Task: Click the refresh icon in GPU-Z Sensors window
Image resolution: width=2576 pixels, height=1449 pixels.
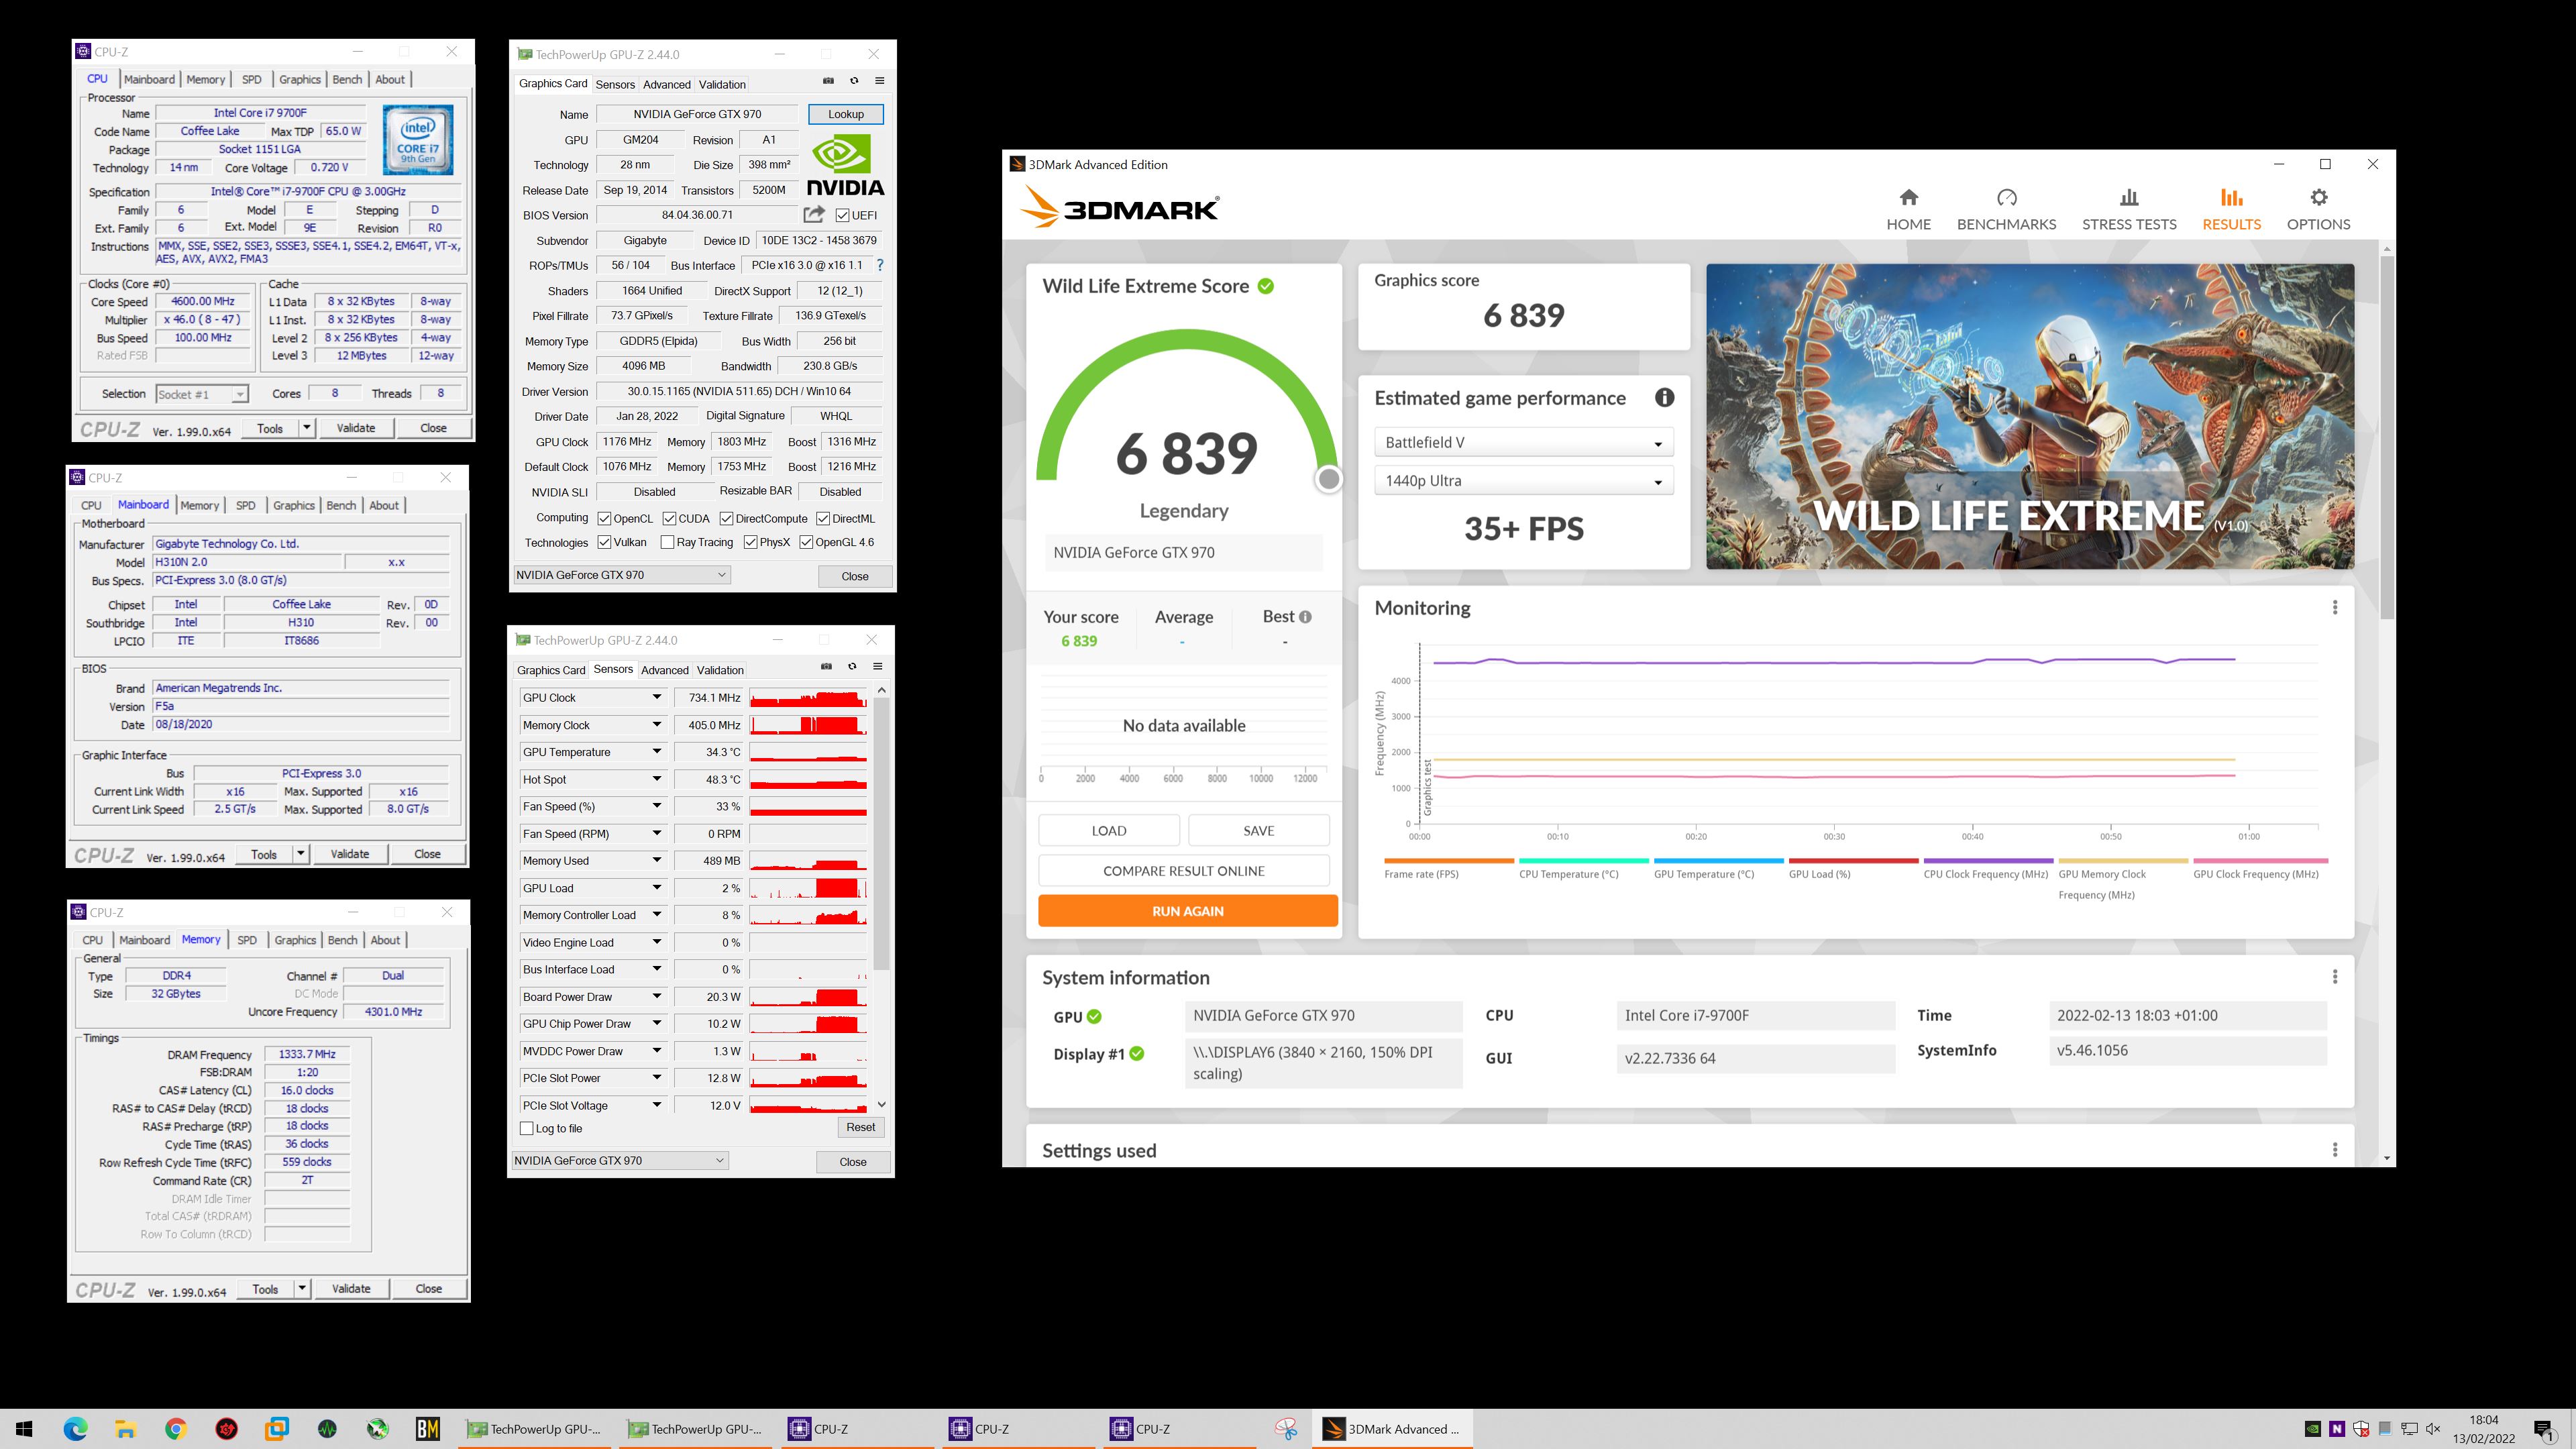Action: click(852, 667)
